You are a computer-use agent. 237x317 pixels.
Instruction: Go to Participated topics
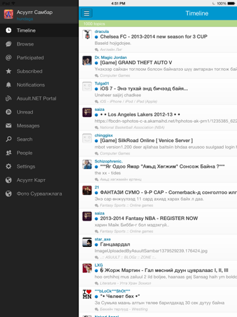[x=39, y=57]
